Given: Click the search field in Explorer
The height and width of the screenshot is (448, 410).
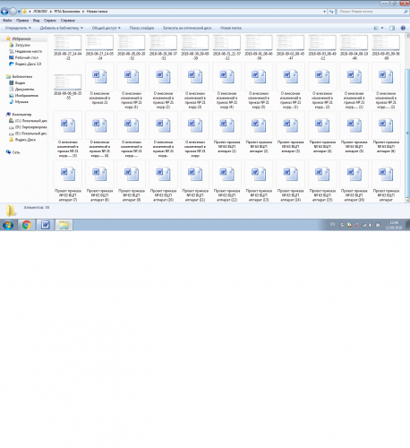Looking at the screenshot, I should pos(373,12).
